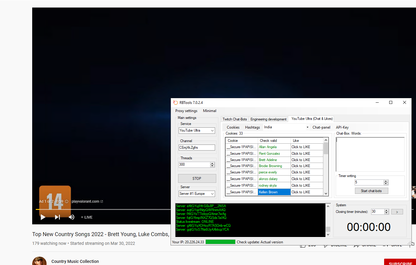The height and width of the screenshot is (265, 416).
Task: Click the closing timer arrow button
Action: [397, 212]
